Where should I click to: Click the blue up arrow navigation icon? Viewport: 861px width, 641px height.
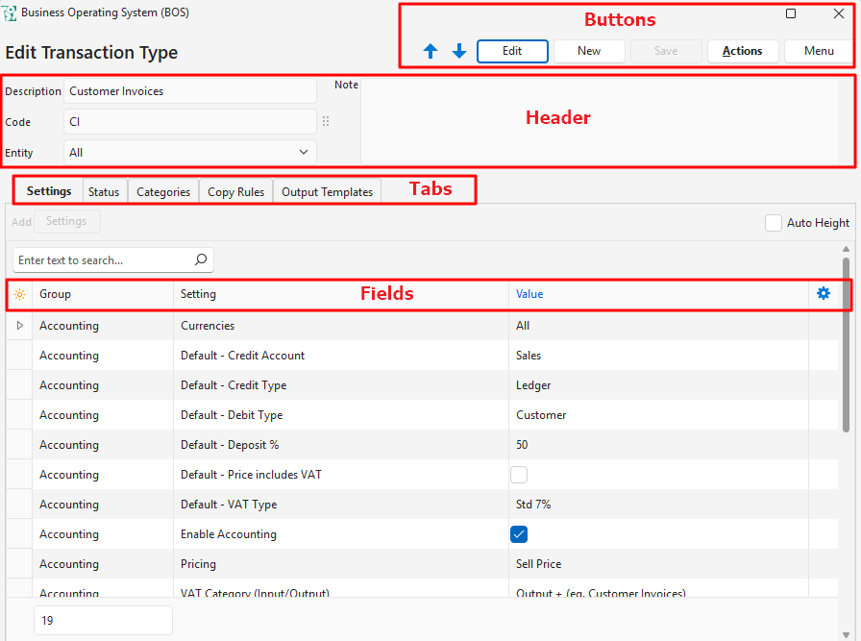430,52
